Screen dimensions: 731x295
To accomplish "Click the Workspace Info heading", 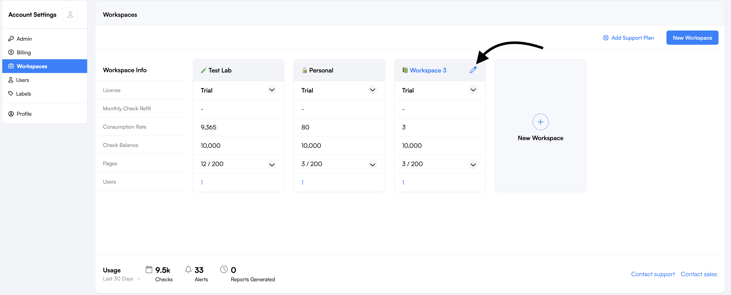I will point(125,70).
